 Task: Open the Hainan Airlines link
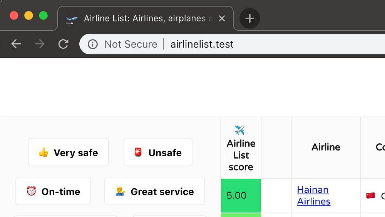coord(313,195)
